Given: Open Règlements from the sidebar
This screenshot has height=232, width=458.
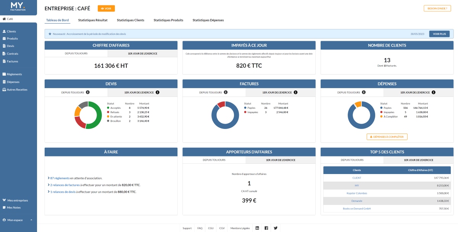Looking at the screenshot, I should 15,74.
